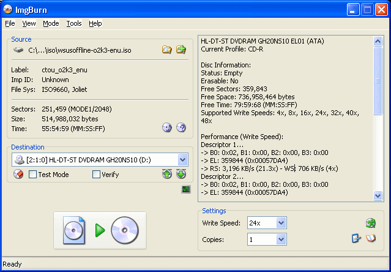This screenshot has height=272, width=391.
Task: Click the image information disc icon
Action: coord(167,127)
